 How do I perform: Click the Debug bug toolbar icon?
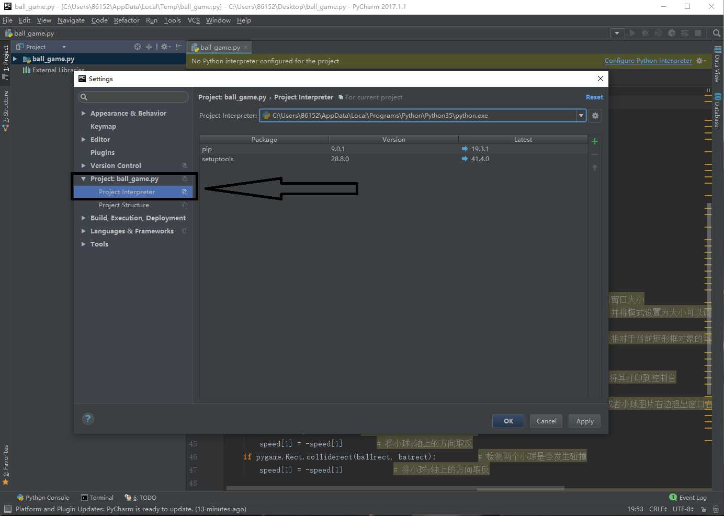[x=645, y=33]
